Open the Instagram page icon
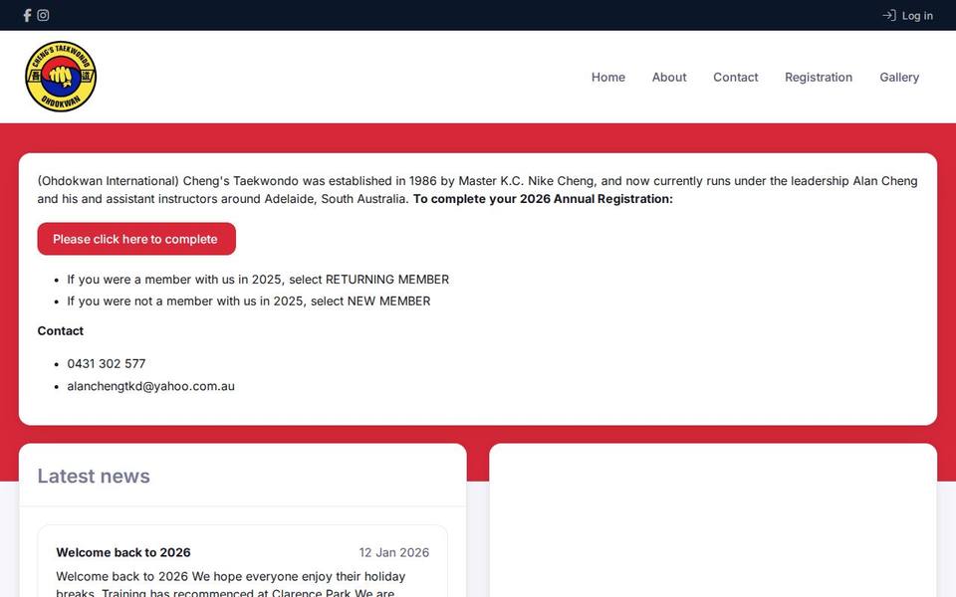This screenshot has height=597, width=956. (43, 15)
